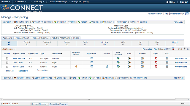190x106 pixels.
Task: Expand the Related Content dropdown at top
Action: pyautogui.click(x=155, y=14)
